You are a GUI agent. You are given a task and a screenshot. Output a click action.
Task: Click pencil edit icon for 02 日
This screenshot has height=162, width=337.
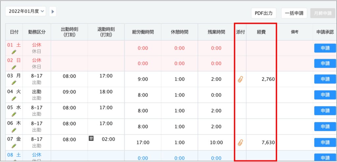[14, 67]
